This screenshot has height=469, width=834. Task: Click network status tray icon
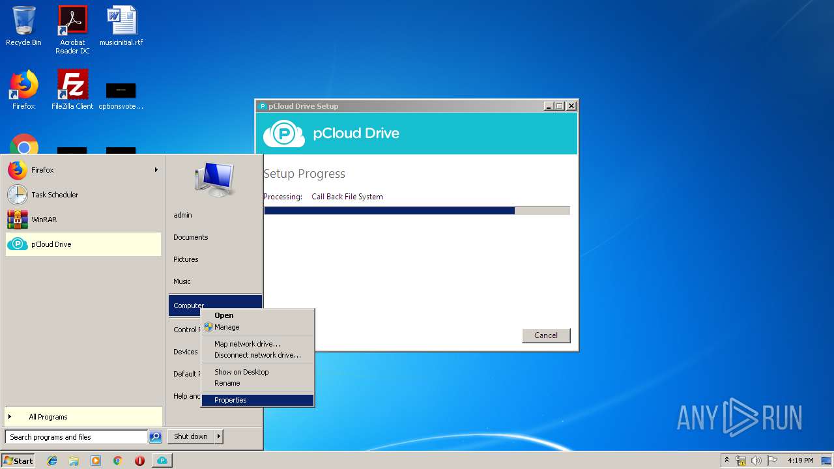pos(741,461)
